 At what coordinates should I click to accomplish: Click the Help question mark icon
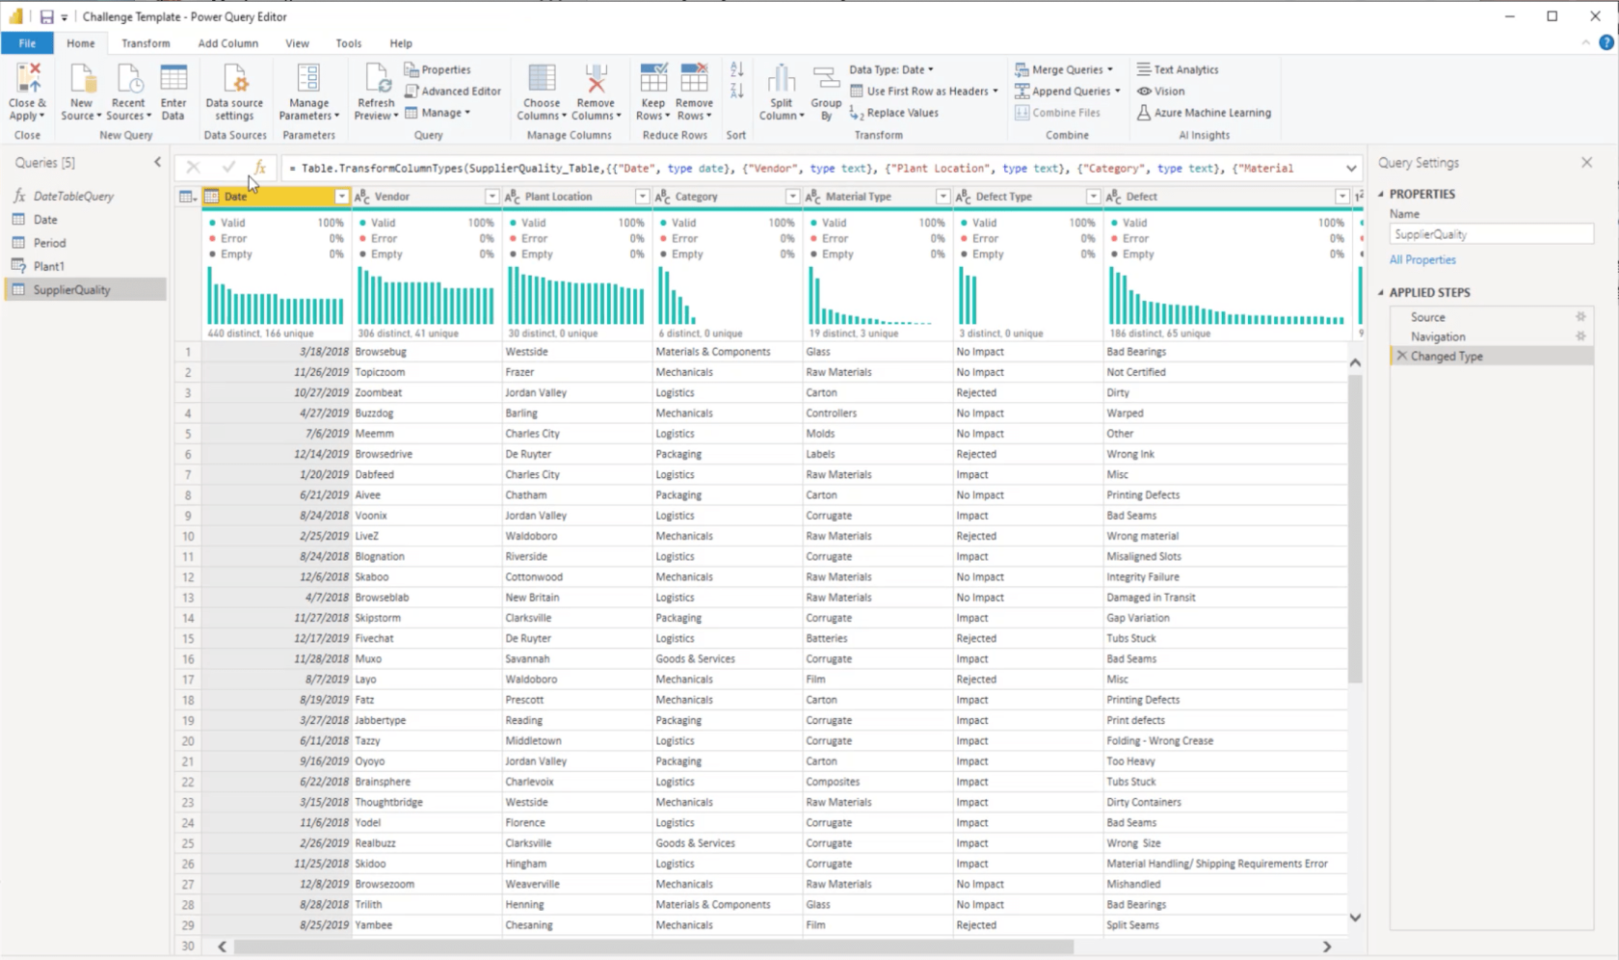1606,42
